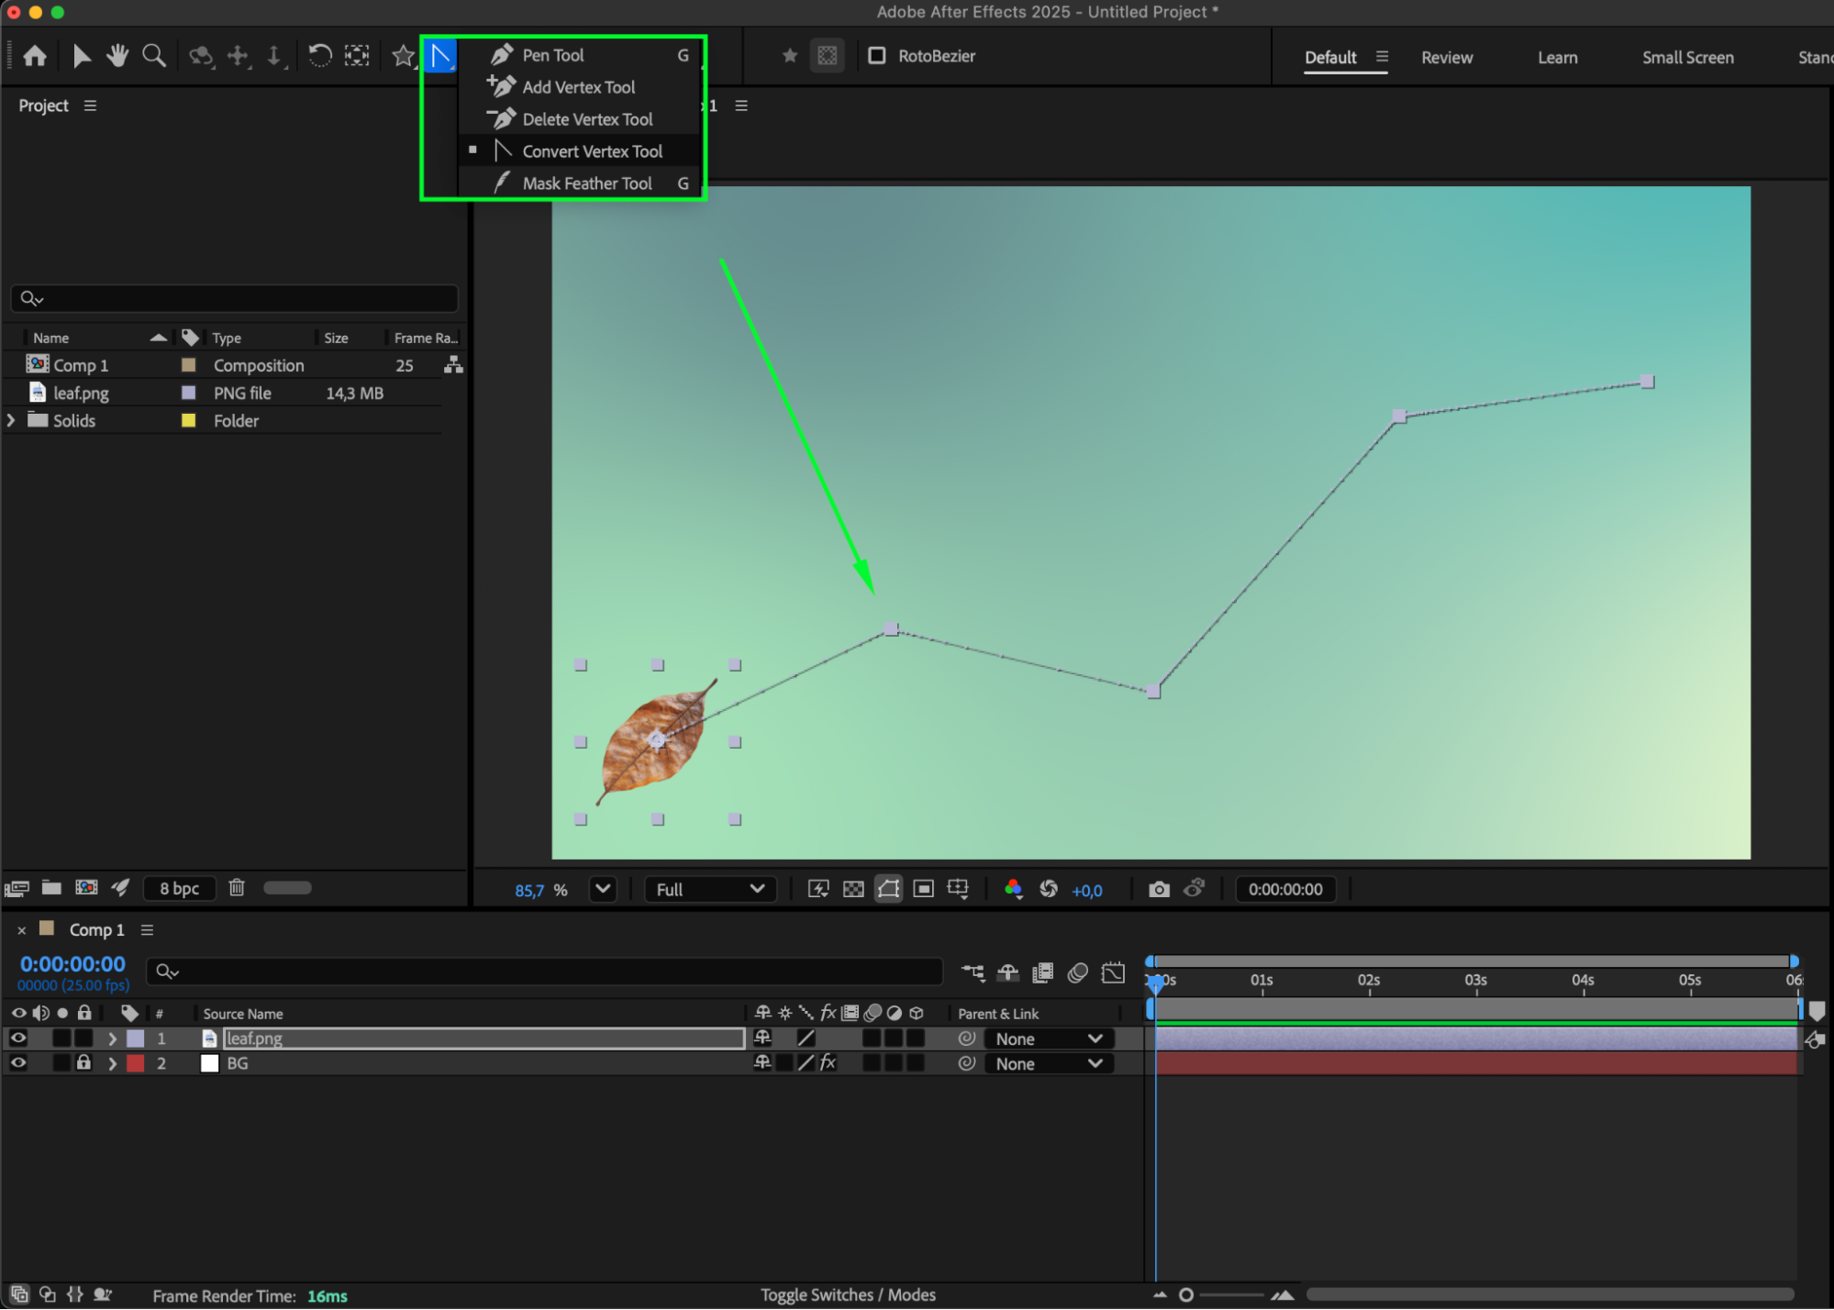Select the Zoom magnifier tool
The image size is (1834, 1310).
(x=154, y=56)
